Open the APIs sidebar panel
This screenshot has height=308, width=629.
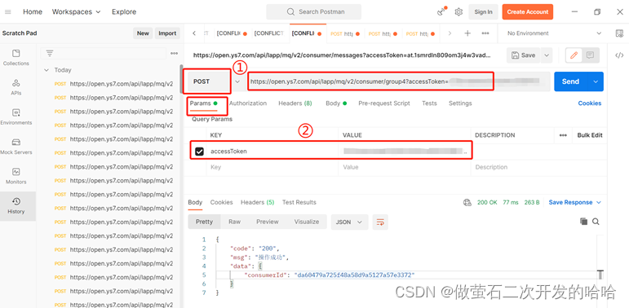pos(16,87)
